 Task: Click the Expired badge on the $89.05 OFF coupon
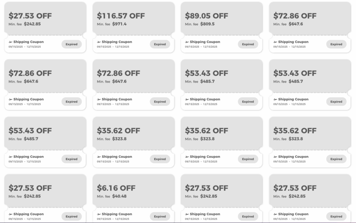pyautogui.click(x=248, y=44)
